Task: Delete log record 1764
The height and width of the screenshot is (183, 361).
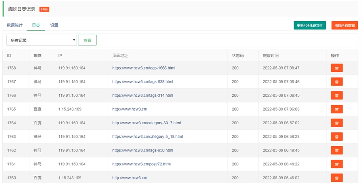Action: pyautogui.click(x=337, y=123)
